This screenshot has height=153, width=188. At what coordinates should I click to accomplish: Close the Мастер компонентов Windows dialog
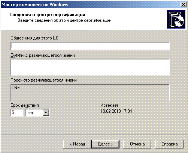pos(184,5)
